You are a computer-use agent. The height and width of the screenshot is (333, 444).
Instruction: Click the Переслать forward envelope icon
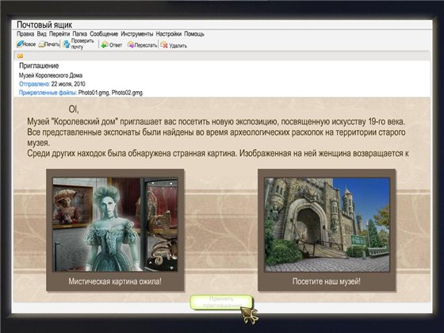pyautogui.click(x=131, y=44)
